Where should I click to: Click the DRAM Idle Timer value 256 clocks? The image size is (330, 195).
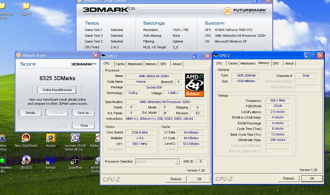click(277, 140)
